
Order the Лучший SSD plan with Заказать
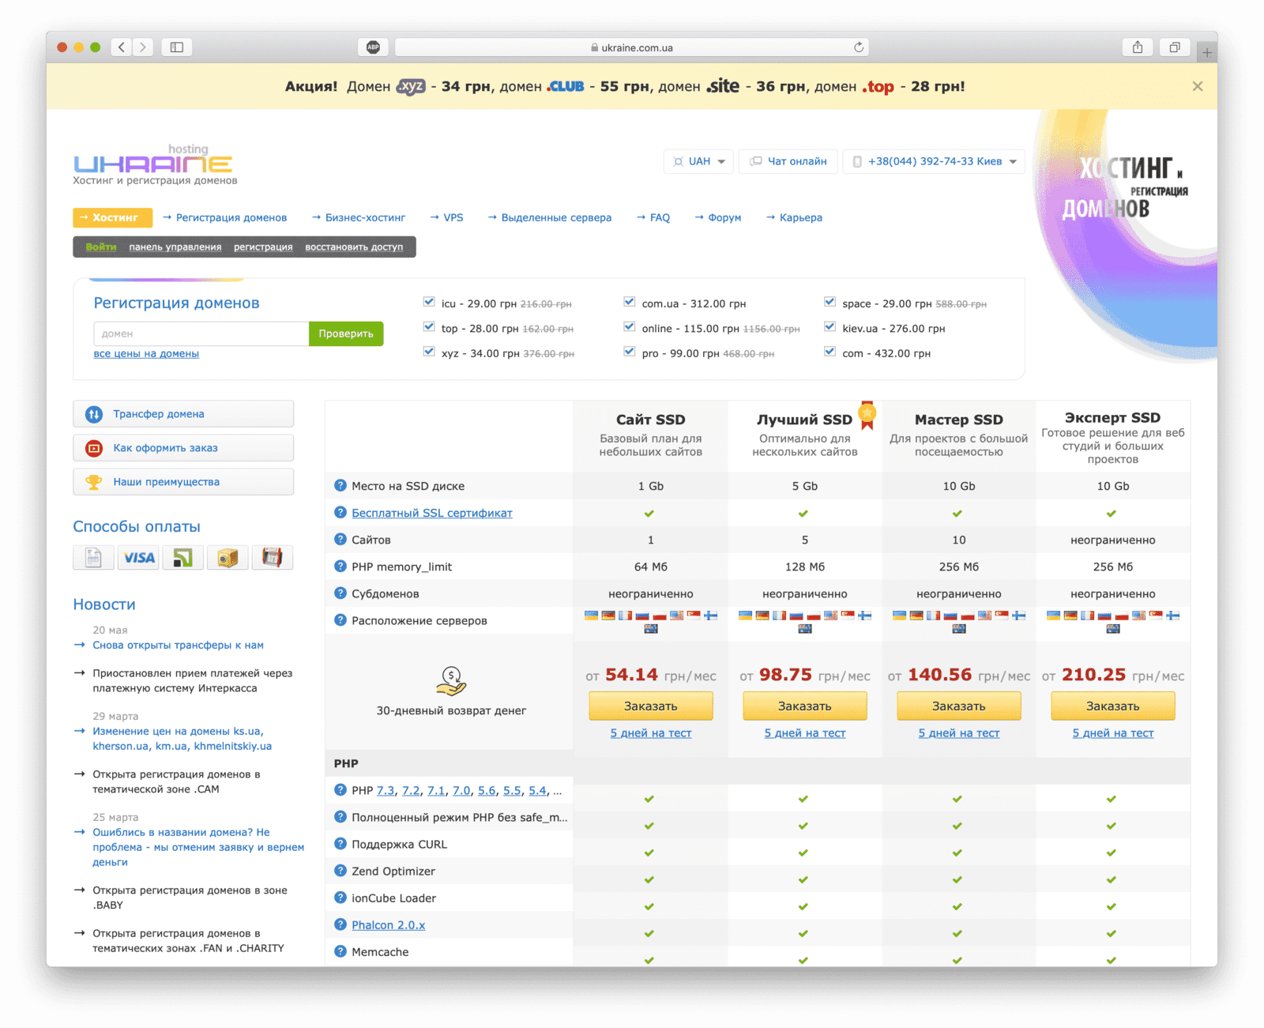[804, 706]
